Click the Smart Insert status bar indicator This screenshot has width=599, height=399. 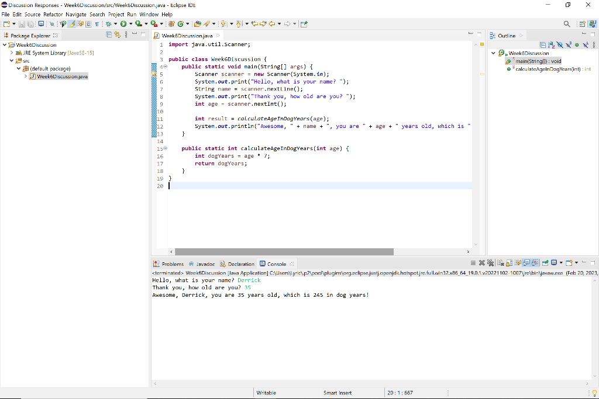point(338,392)
